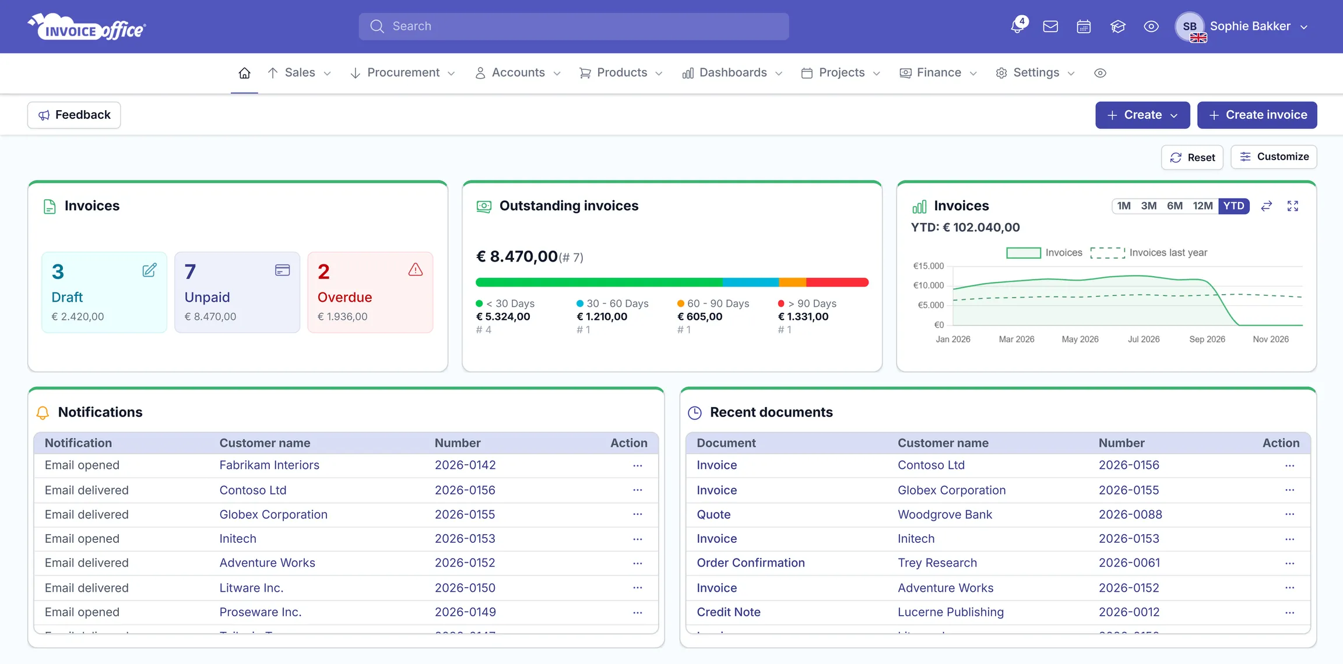Click the Create invoice button
The height and width of the screenshot is (664, 1343).
coord(1257,115)
